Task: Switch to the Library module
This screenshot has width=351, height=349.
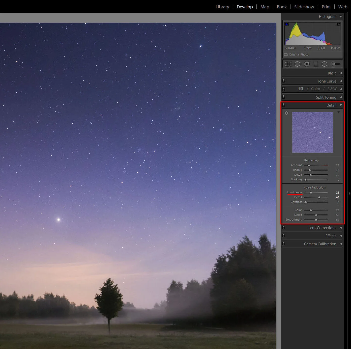Action: click(x=222, y=7)
